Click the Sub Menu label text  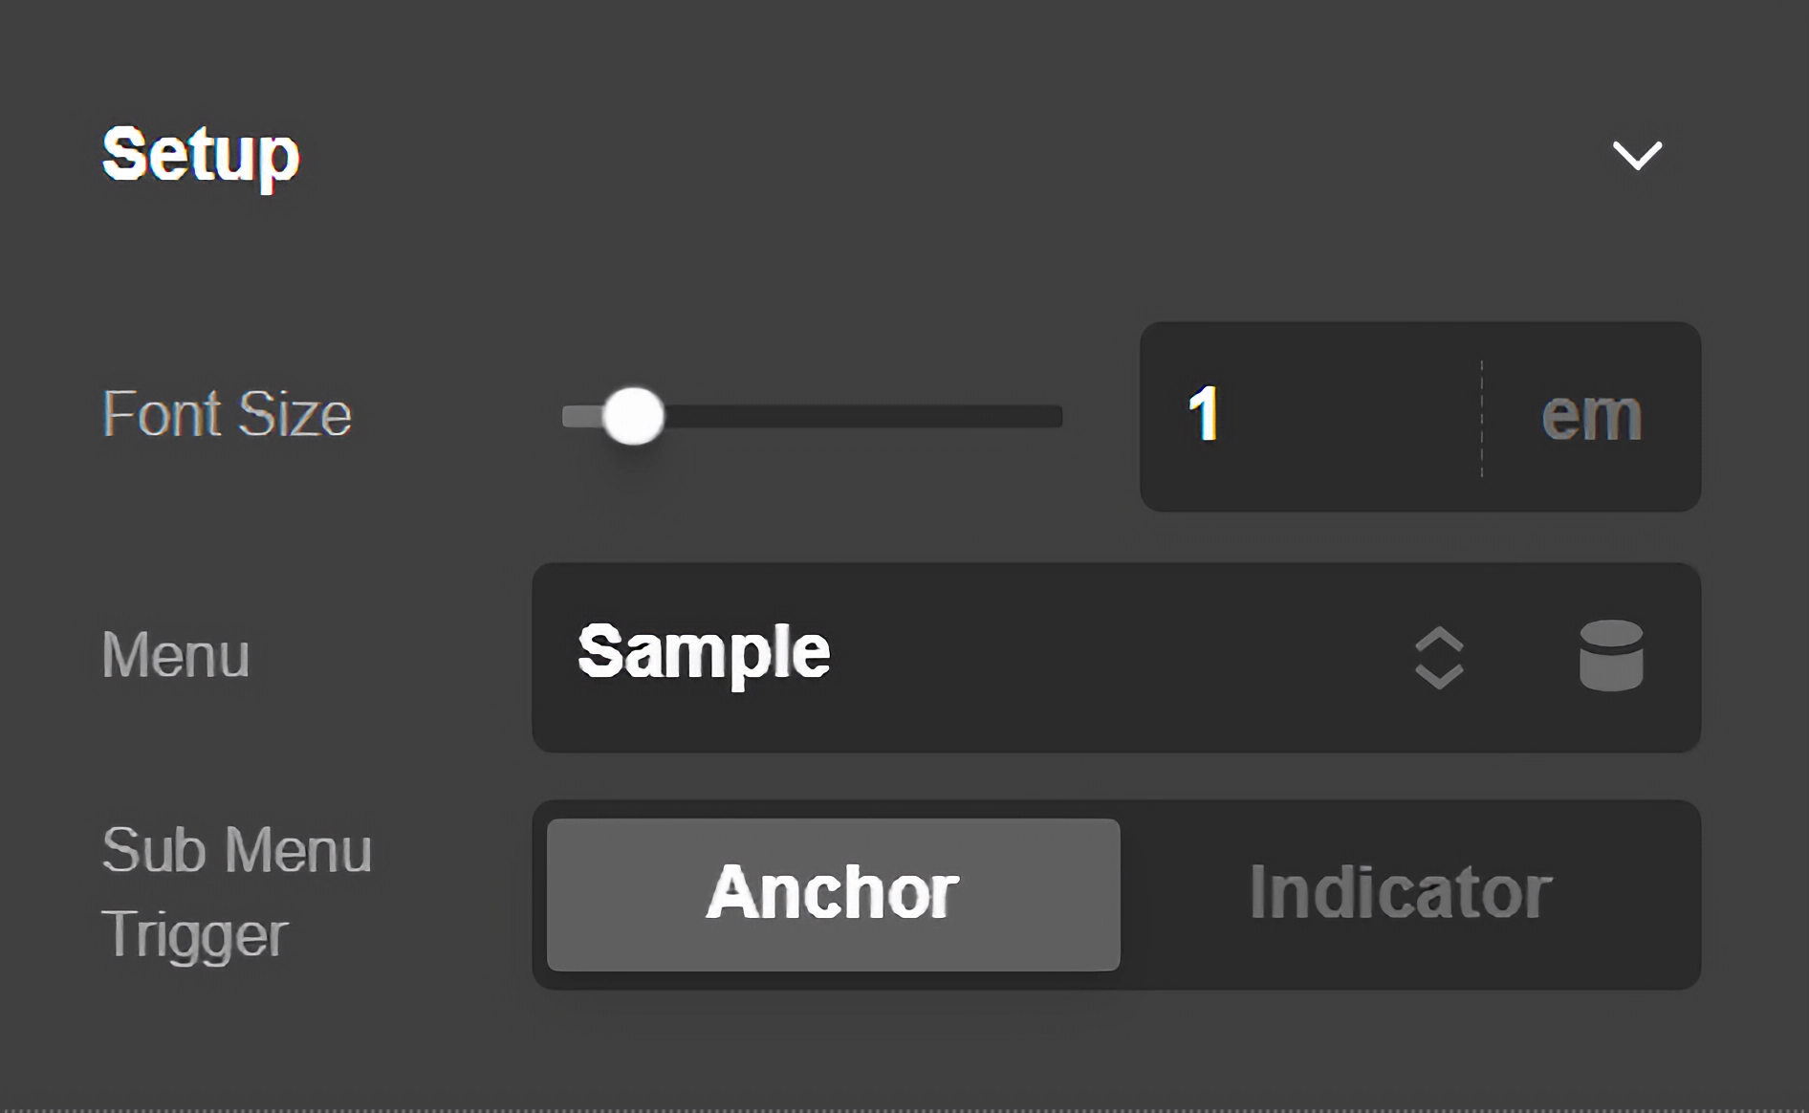236,851
